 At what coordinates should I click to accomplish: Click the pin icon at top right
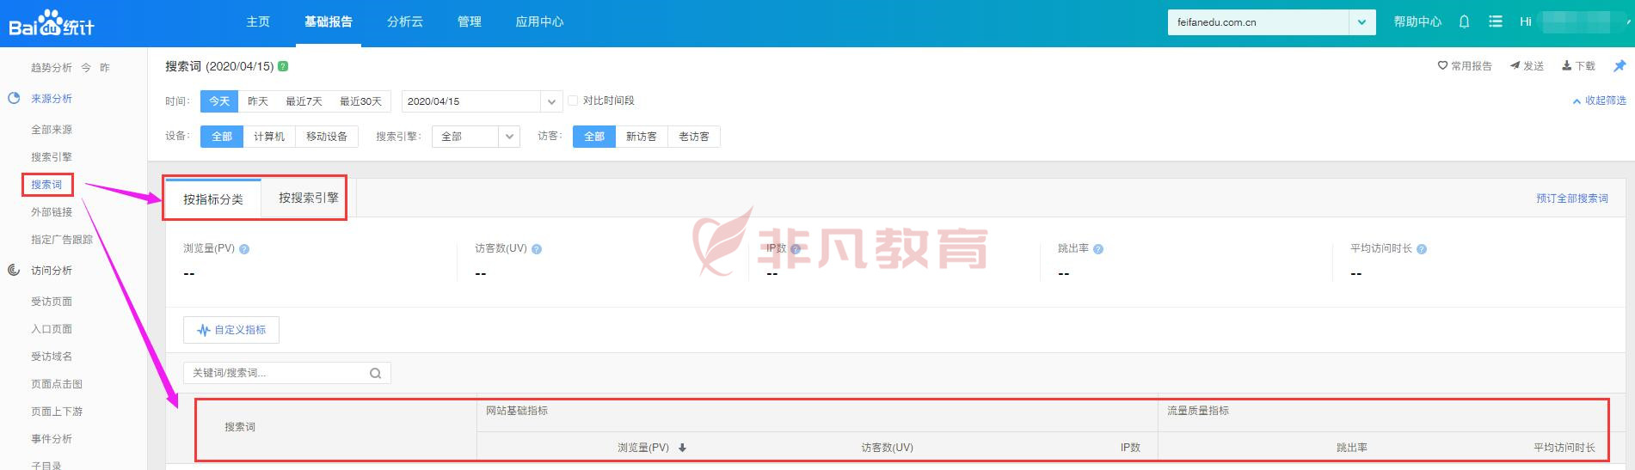[1620, 66]
